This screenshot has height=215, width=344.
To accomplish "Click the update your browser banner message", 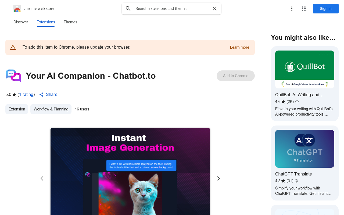I will [x=77, y=47].
